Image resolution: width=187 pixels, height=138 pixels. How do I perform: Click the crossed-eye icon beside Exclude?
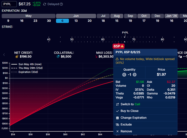(117, 125)
